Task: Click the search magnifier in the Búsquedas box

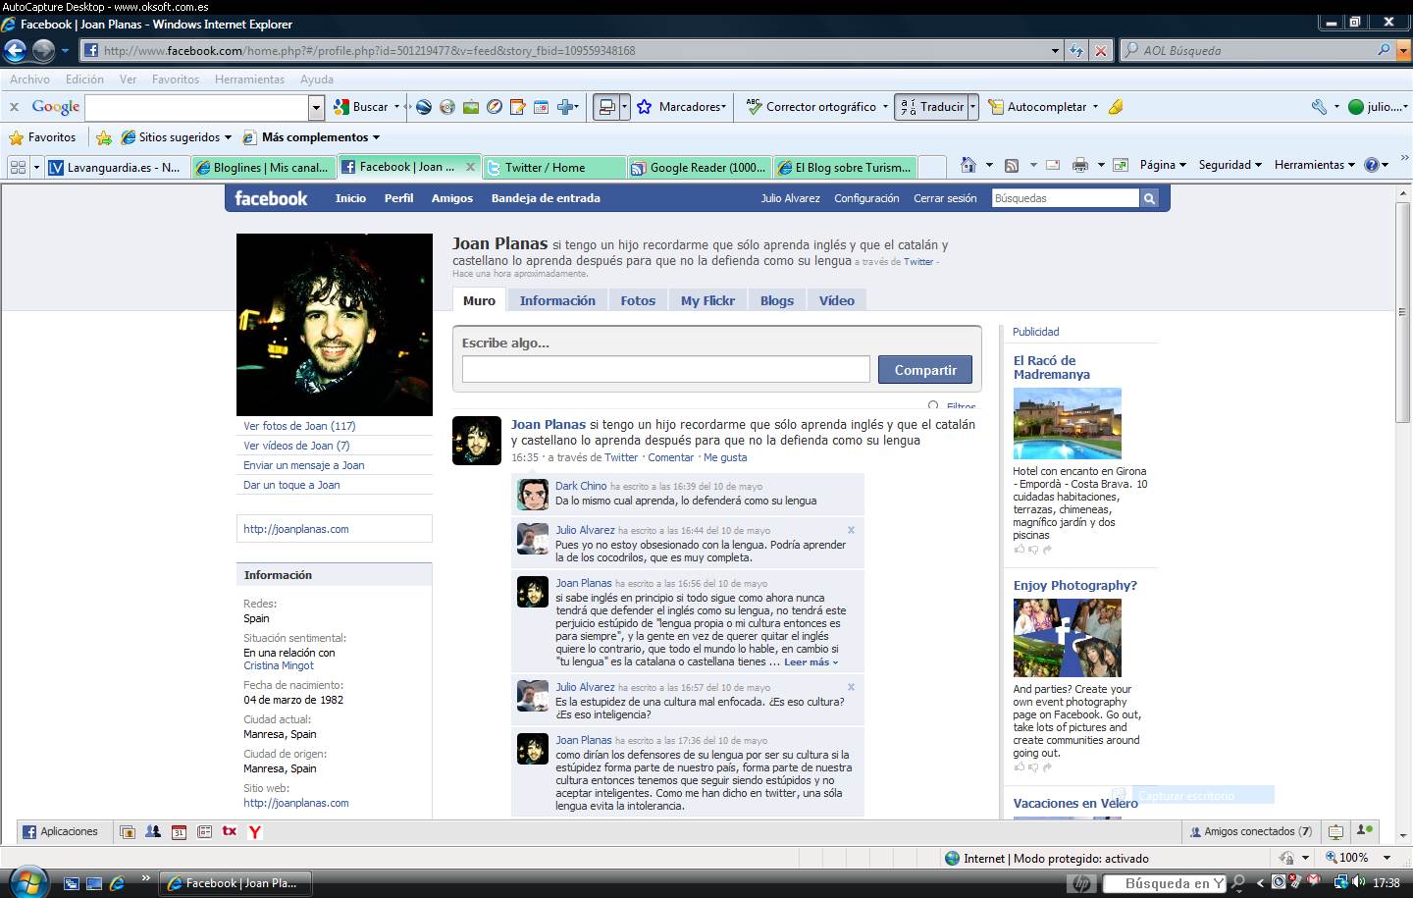Action: point(1148,197)
